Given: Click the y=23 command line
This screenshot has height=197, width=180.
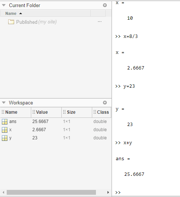Looking at the screenshot, I should [x=125, y=86].
